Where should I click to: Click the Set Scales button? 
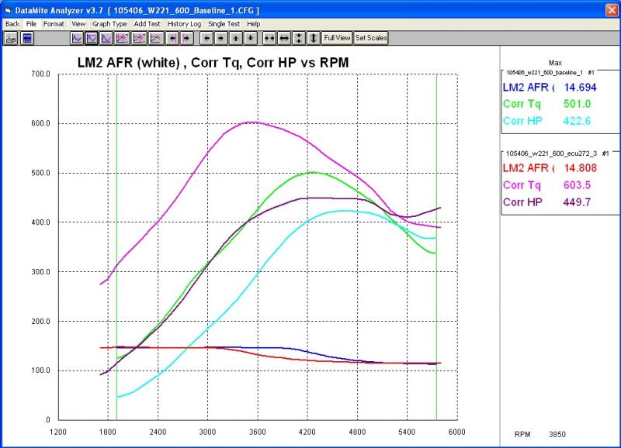[x=371, y=38]
